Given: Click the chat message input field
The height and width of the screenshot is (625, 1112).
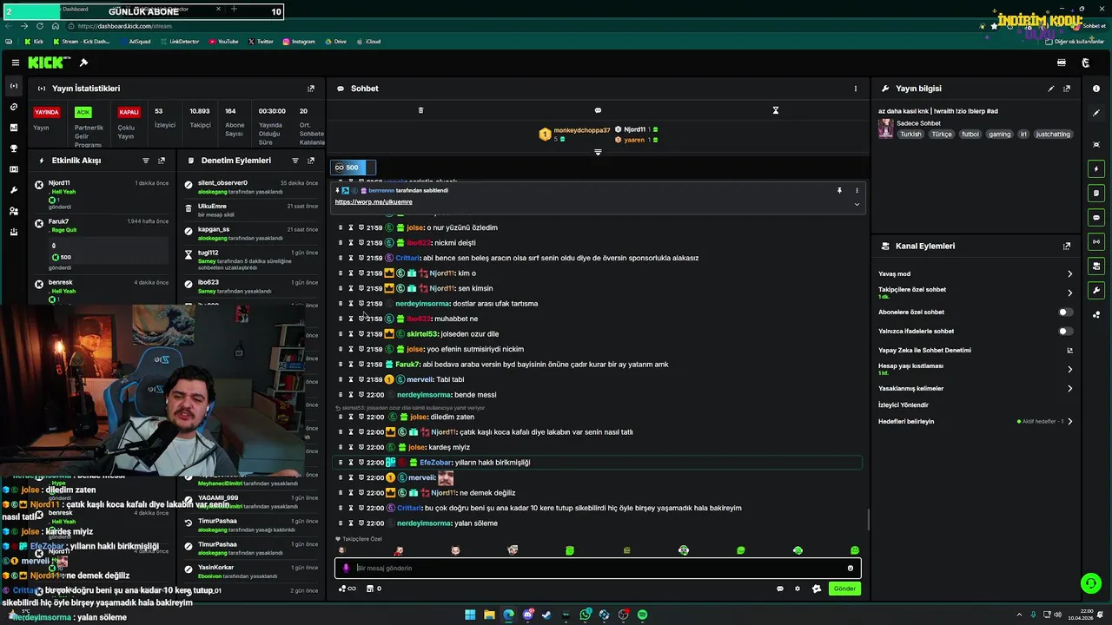Looking at the screenshot, I should tap(598, 568).
